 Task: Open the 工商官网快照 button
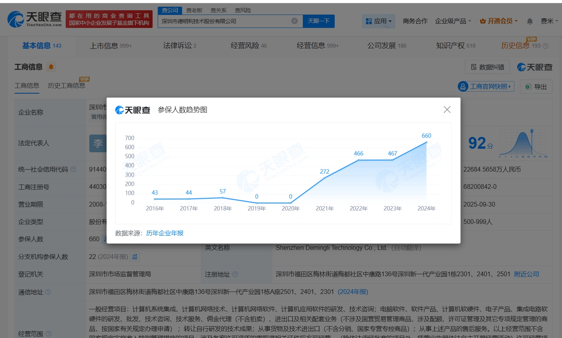[x=486, y=87]
